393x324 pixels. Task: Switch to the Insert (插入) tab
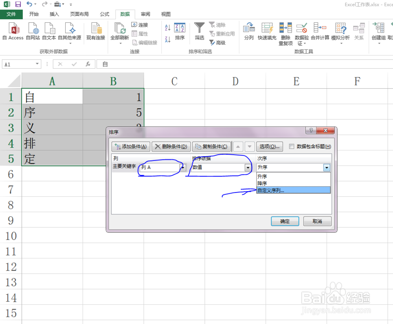tap(54, 14)
